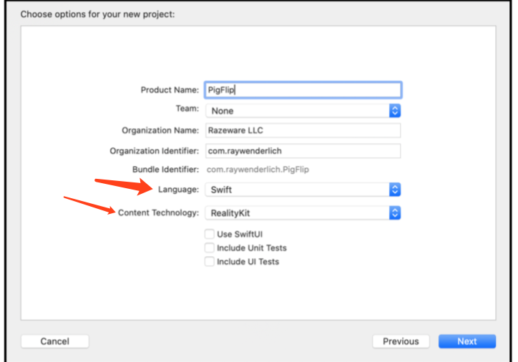Viewport: 518px width, 362px height.
Task: Click the Team dropdown stepper arrows
Action: (x=395, y=111)
